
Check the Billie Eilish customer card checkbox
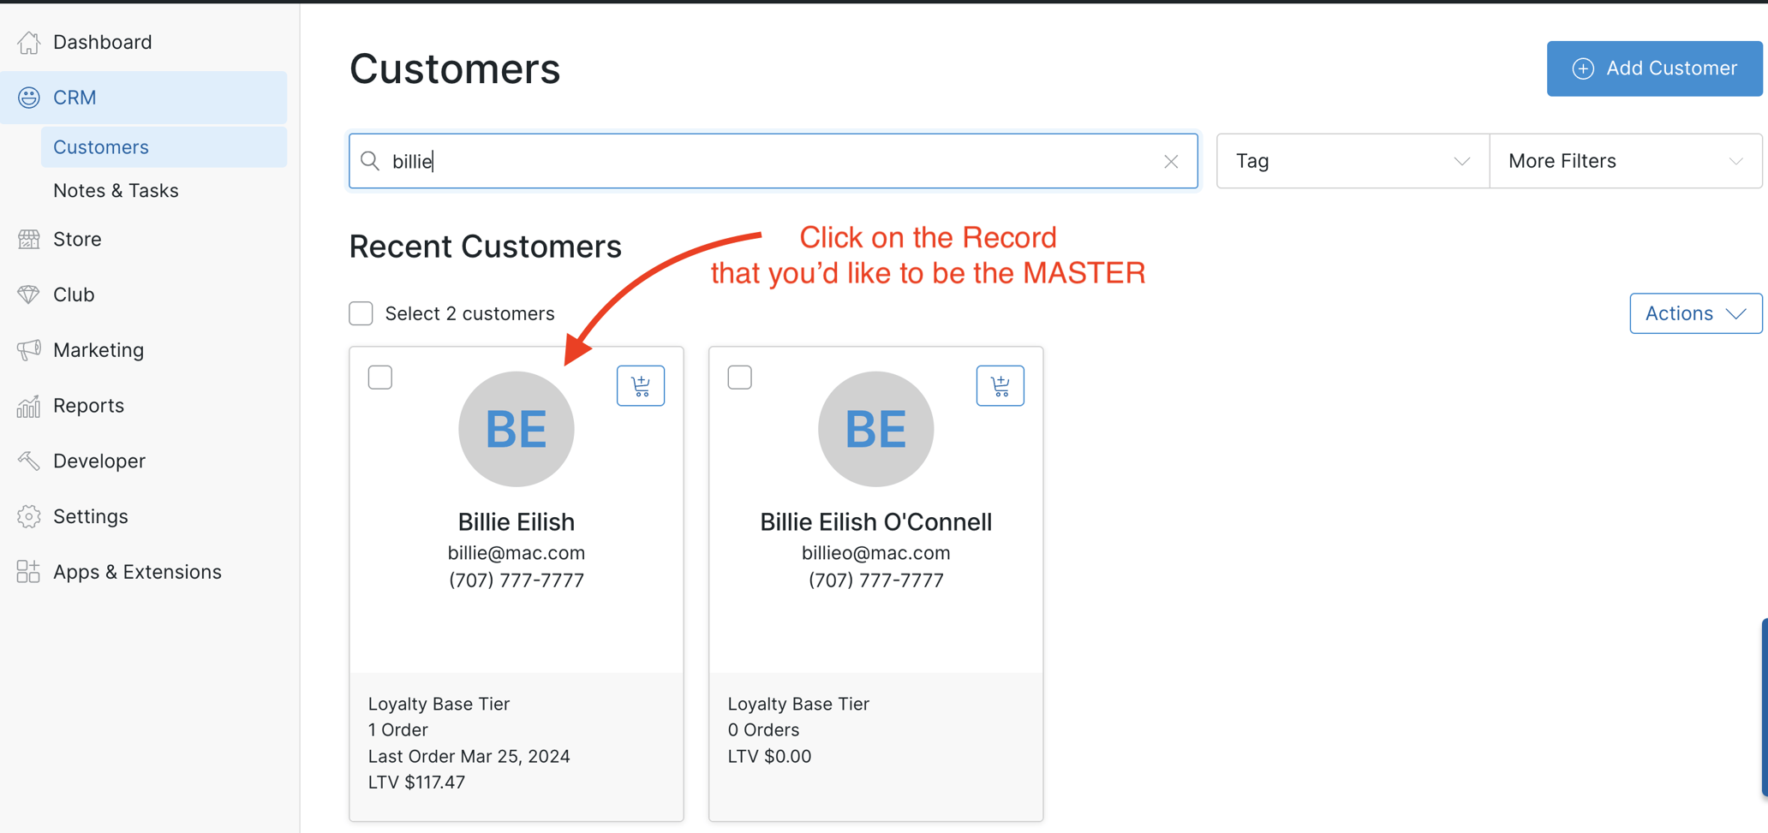(379, 377)
